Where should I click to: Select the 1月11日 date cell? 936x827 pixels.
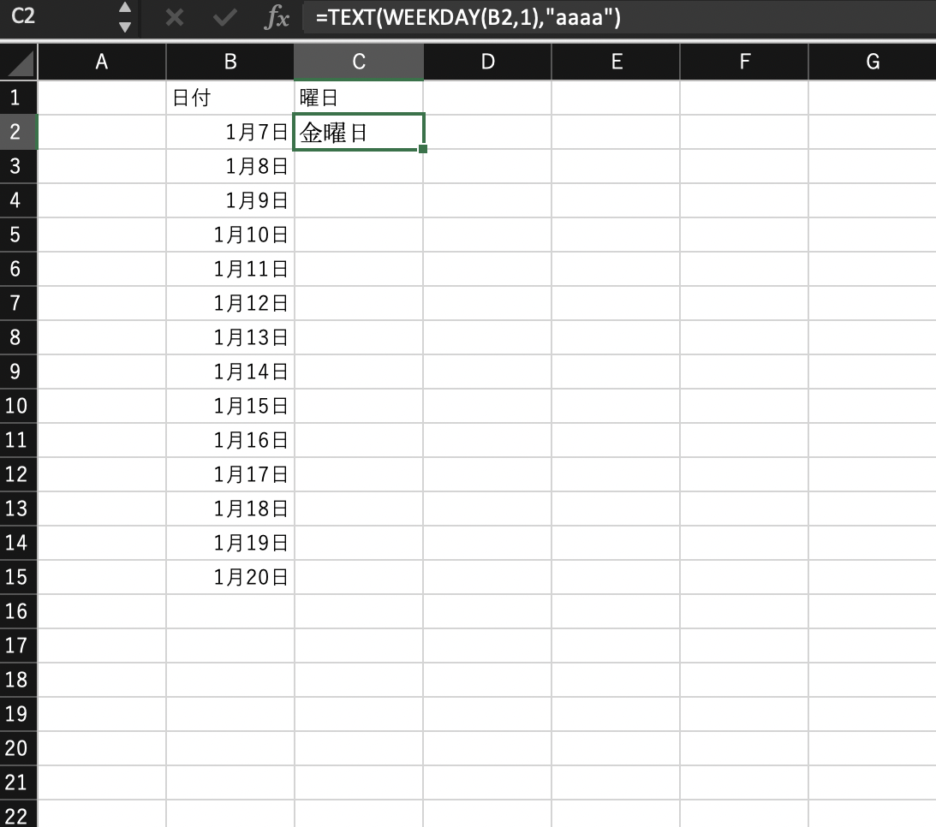point(230,269)
